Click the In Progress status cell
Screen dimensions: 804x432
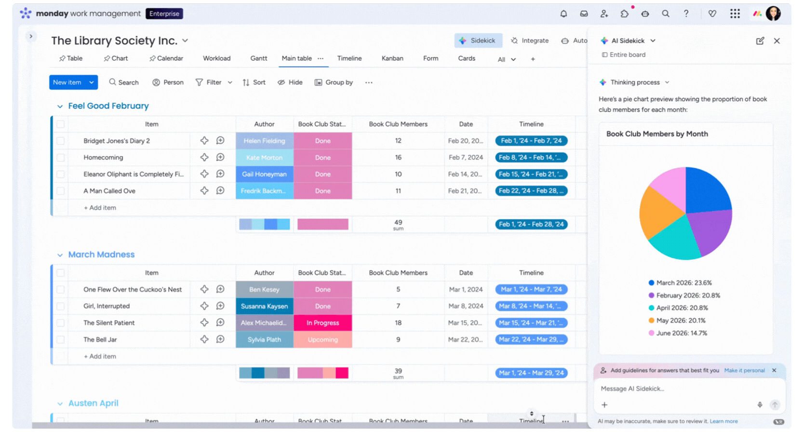click(x=322, y=323)
